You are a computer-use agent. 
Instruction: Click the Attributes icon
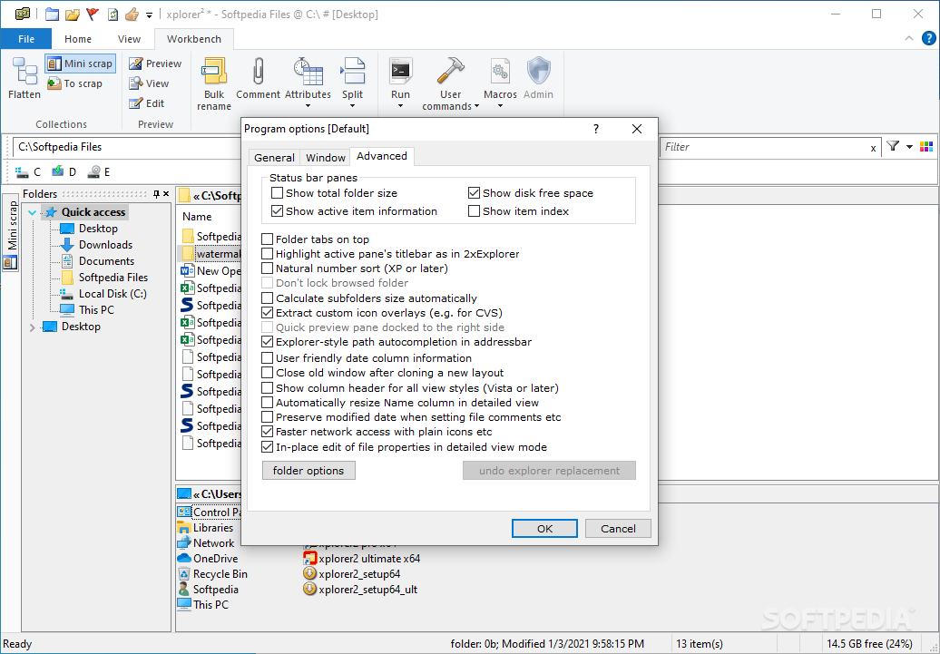[308, 71]
